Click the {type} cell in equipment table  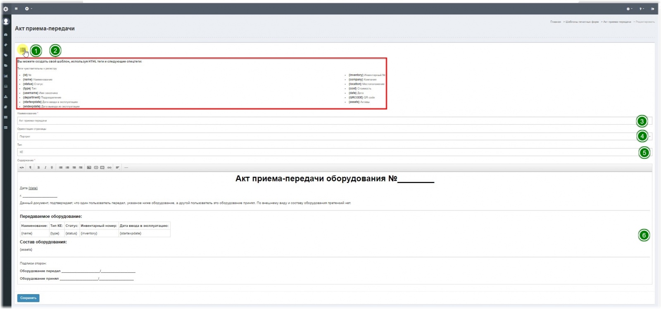pos(56,234)
